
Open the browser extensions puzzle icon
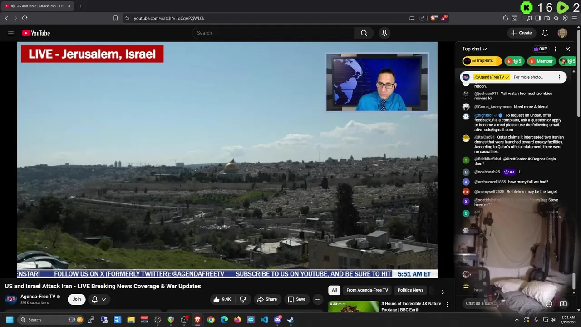[505, 18]
